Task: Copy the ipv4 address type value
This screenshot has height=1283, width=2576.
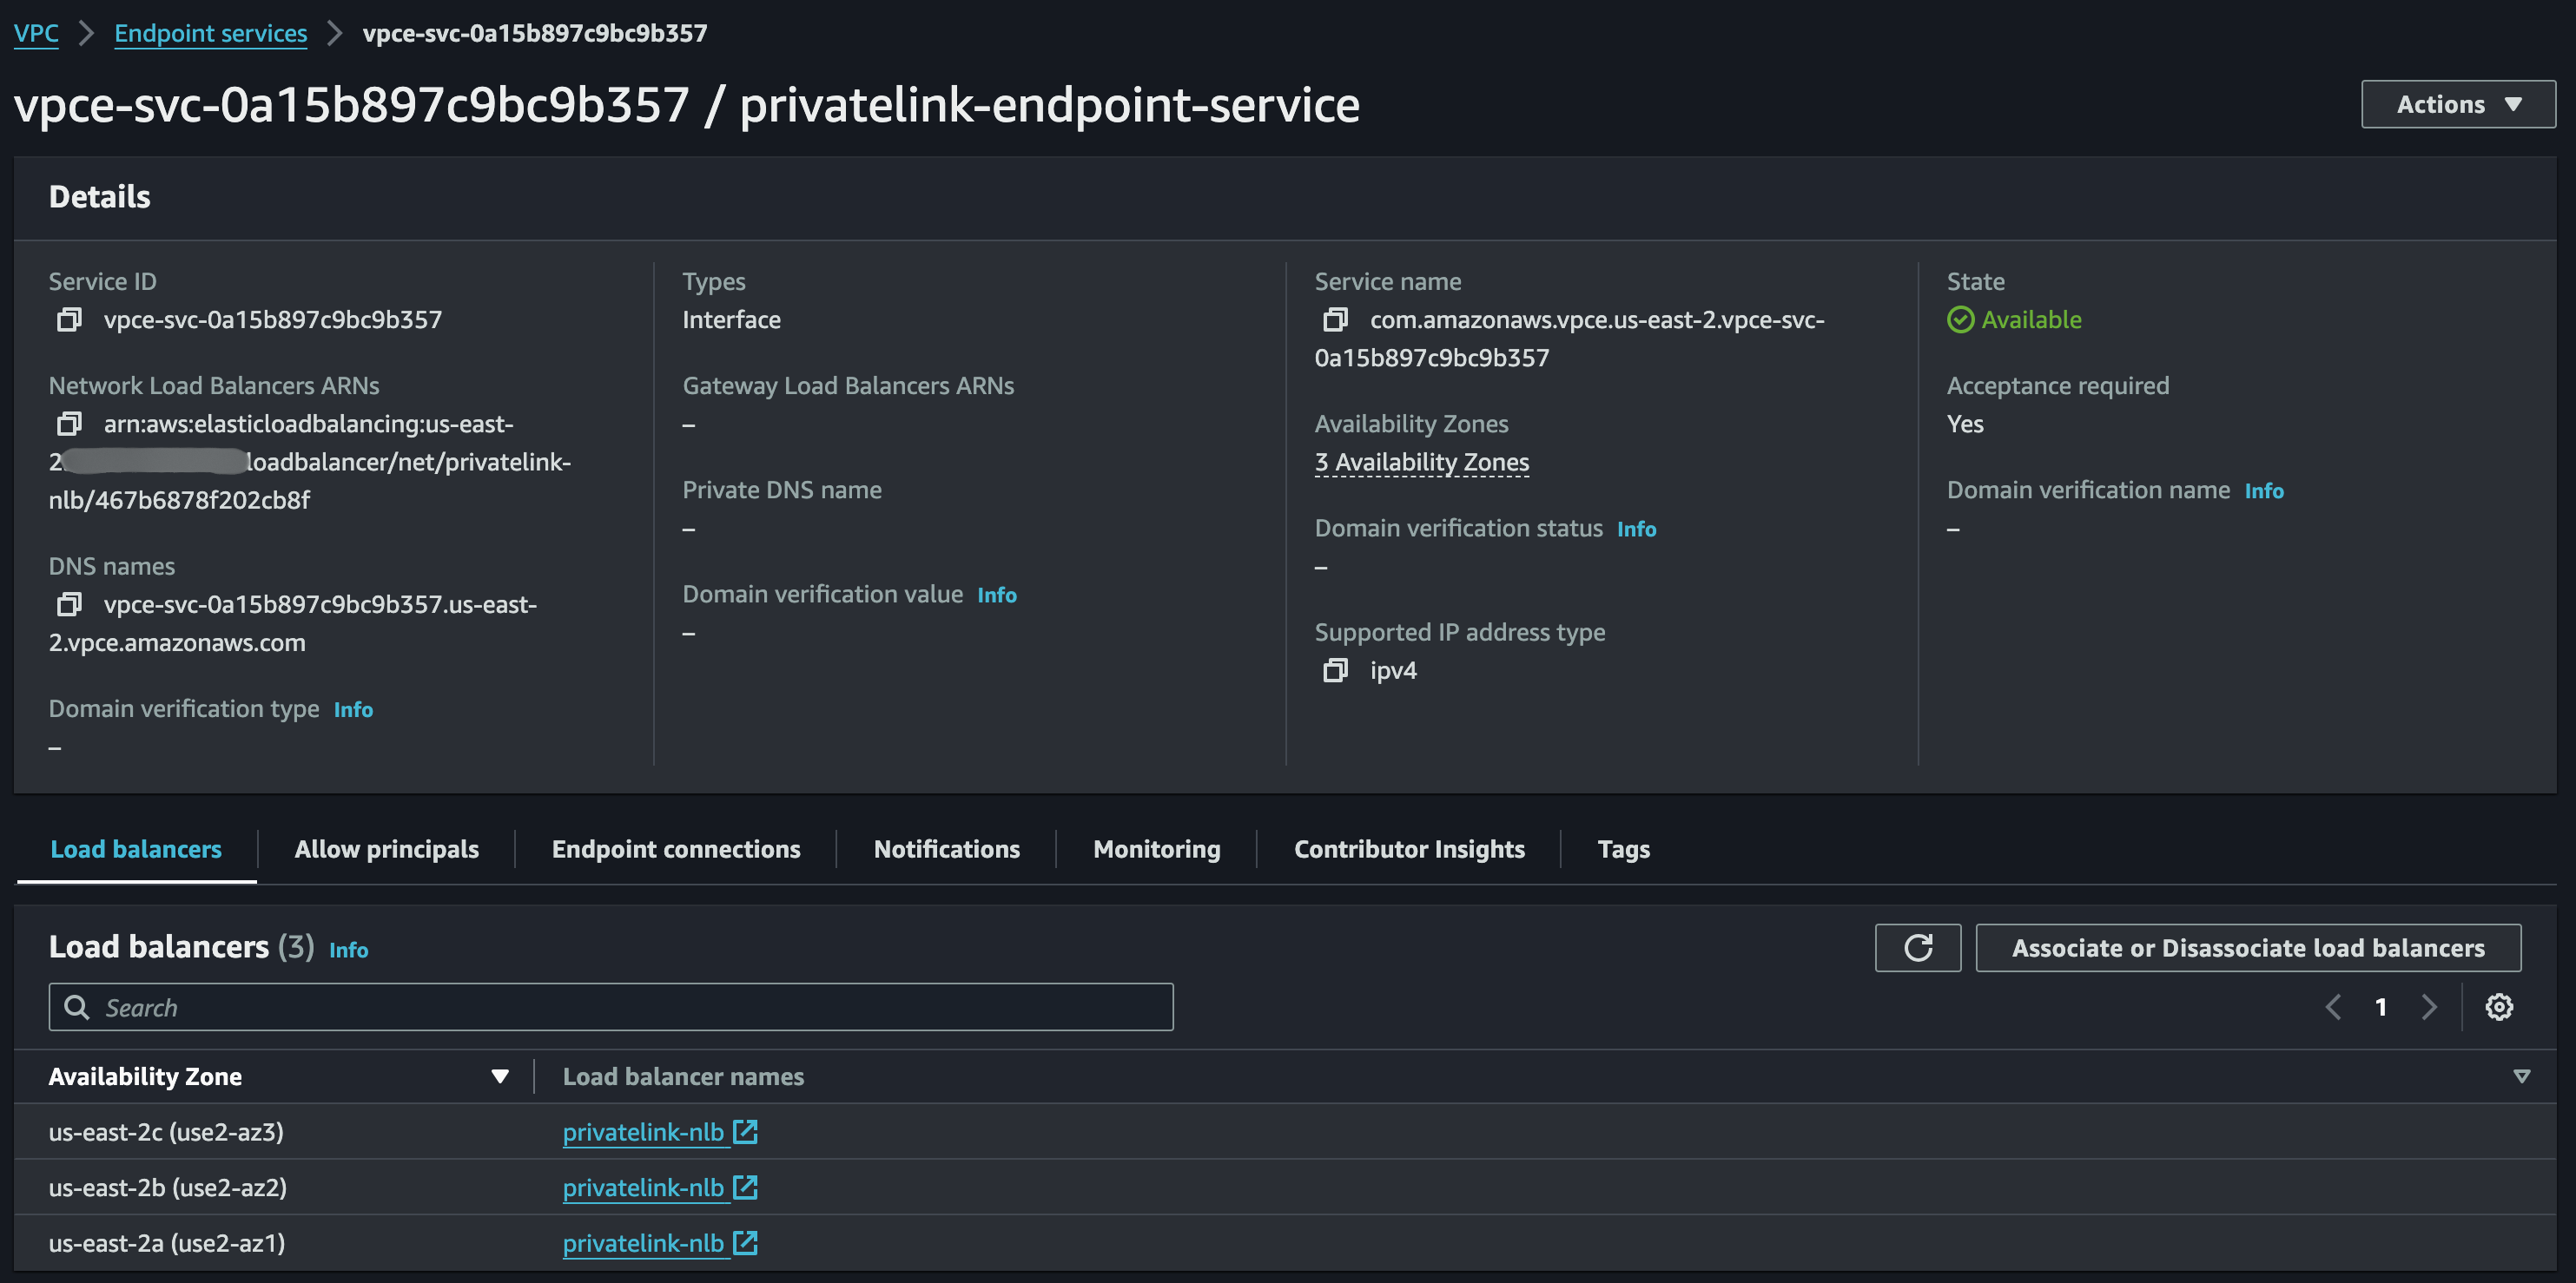Action: pyautogui.click(x=1335, y=670)
